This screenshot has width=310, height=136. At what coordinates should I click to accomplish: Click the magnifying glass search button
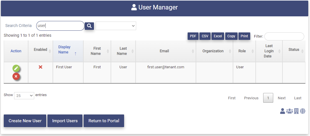89,26
